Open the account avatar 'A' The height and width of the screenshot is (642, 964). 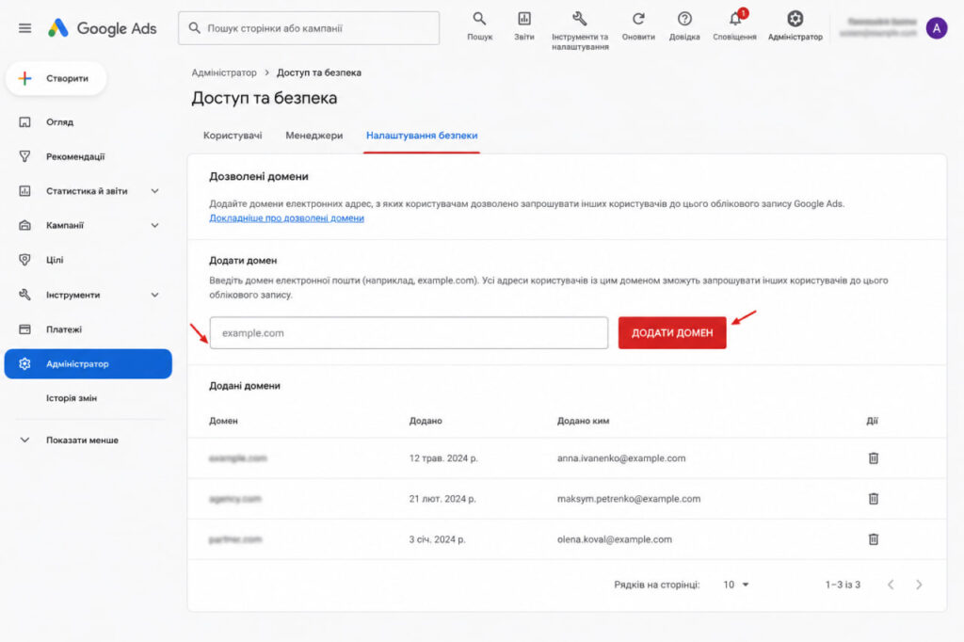tap(937, 27)
